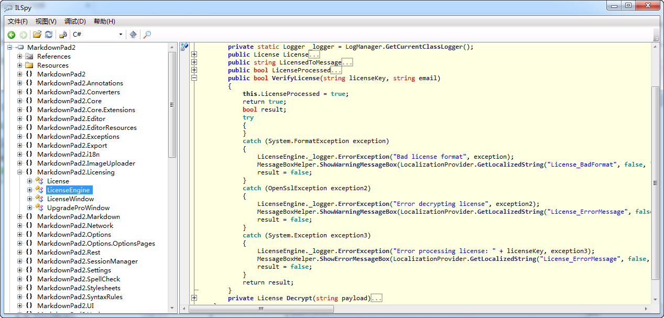Select the MarkdownPad2.Converters namespace
The width and height of the screenshot is (664, 318).
pos(79,92)
